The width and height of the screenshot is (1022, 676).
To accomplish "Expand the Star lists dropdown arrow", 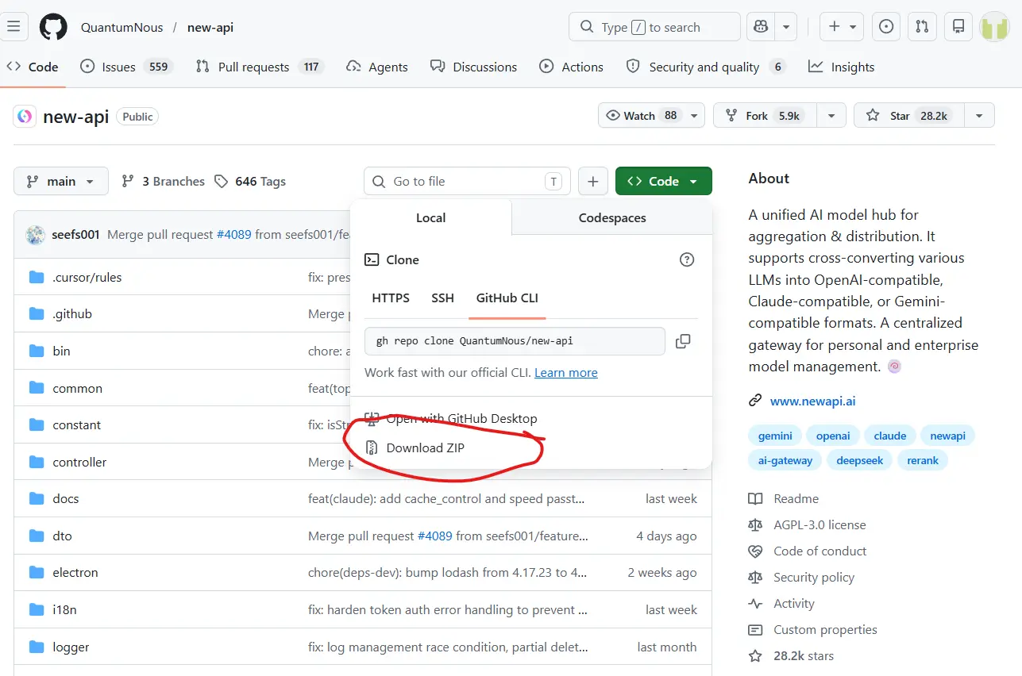I will (x=979, y=116).
